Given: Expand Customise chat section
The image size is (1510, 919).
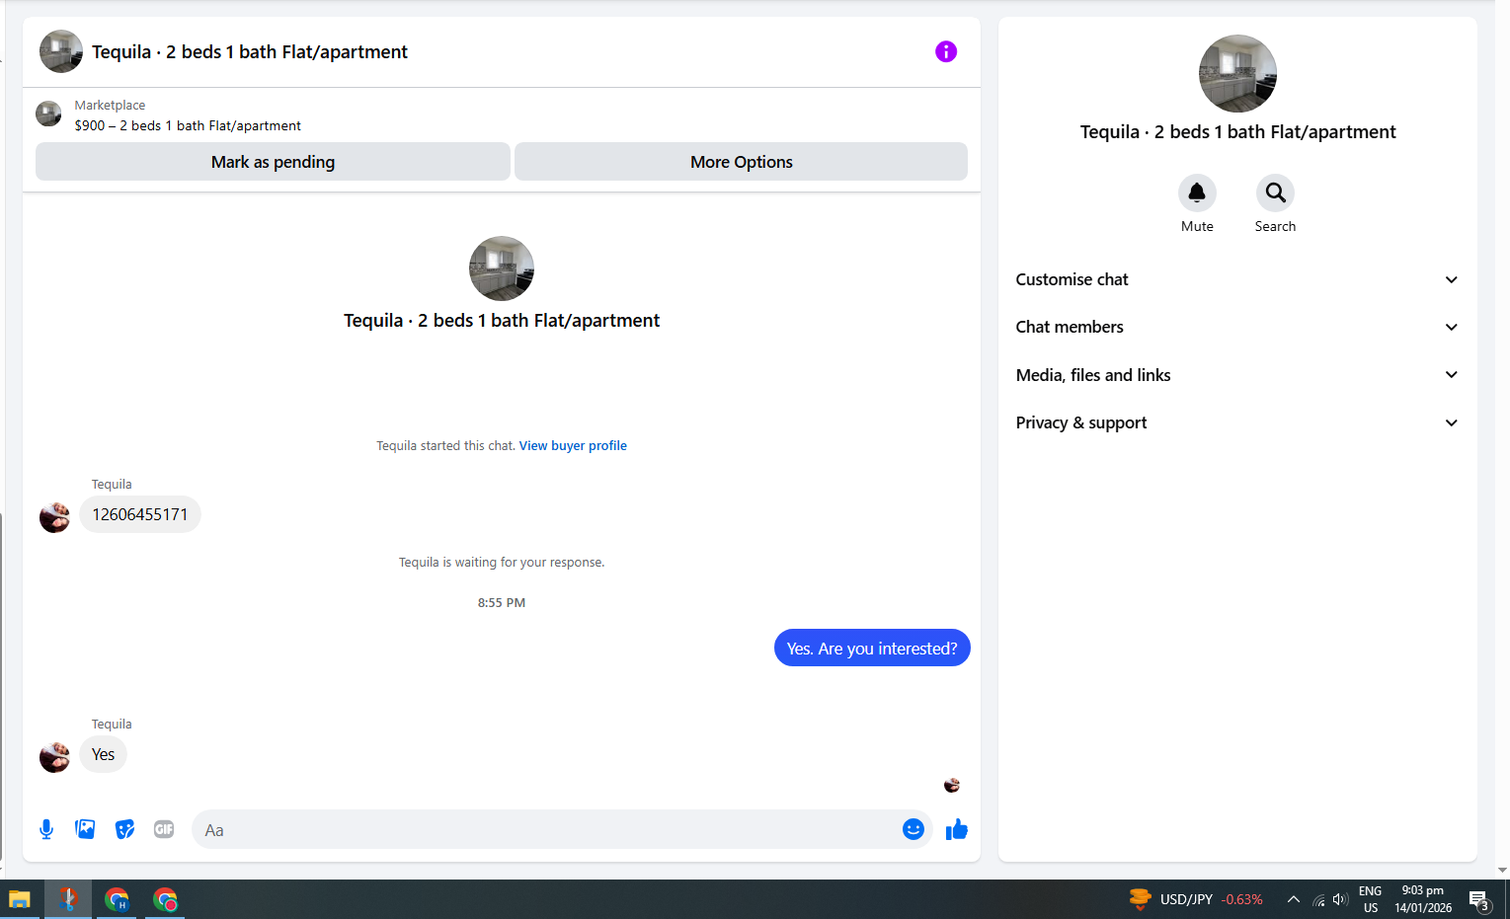Looking at the screenshot, I should click(1237, 279).
